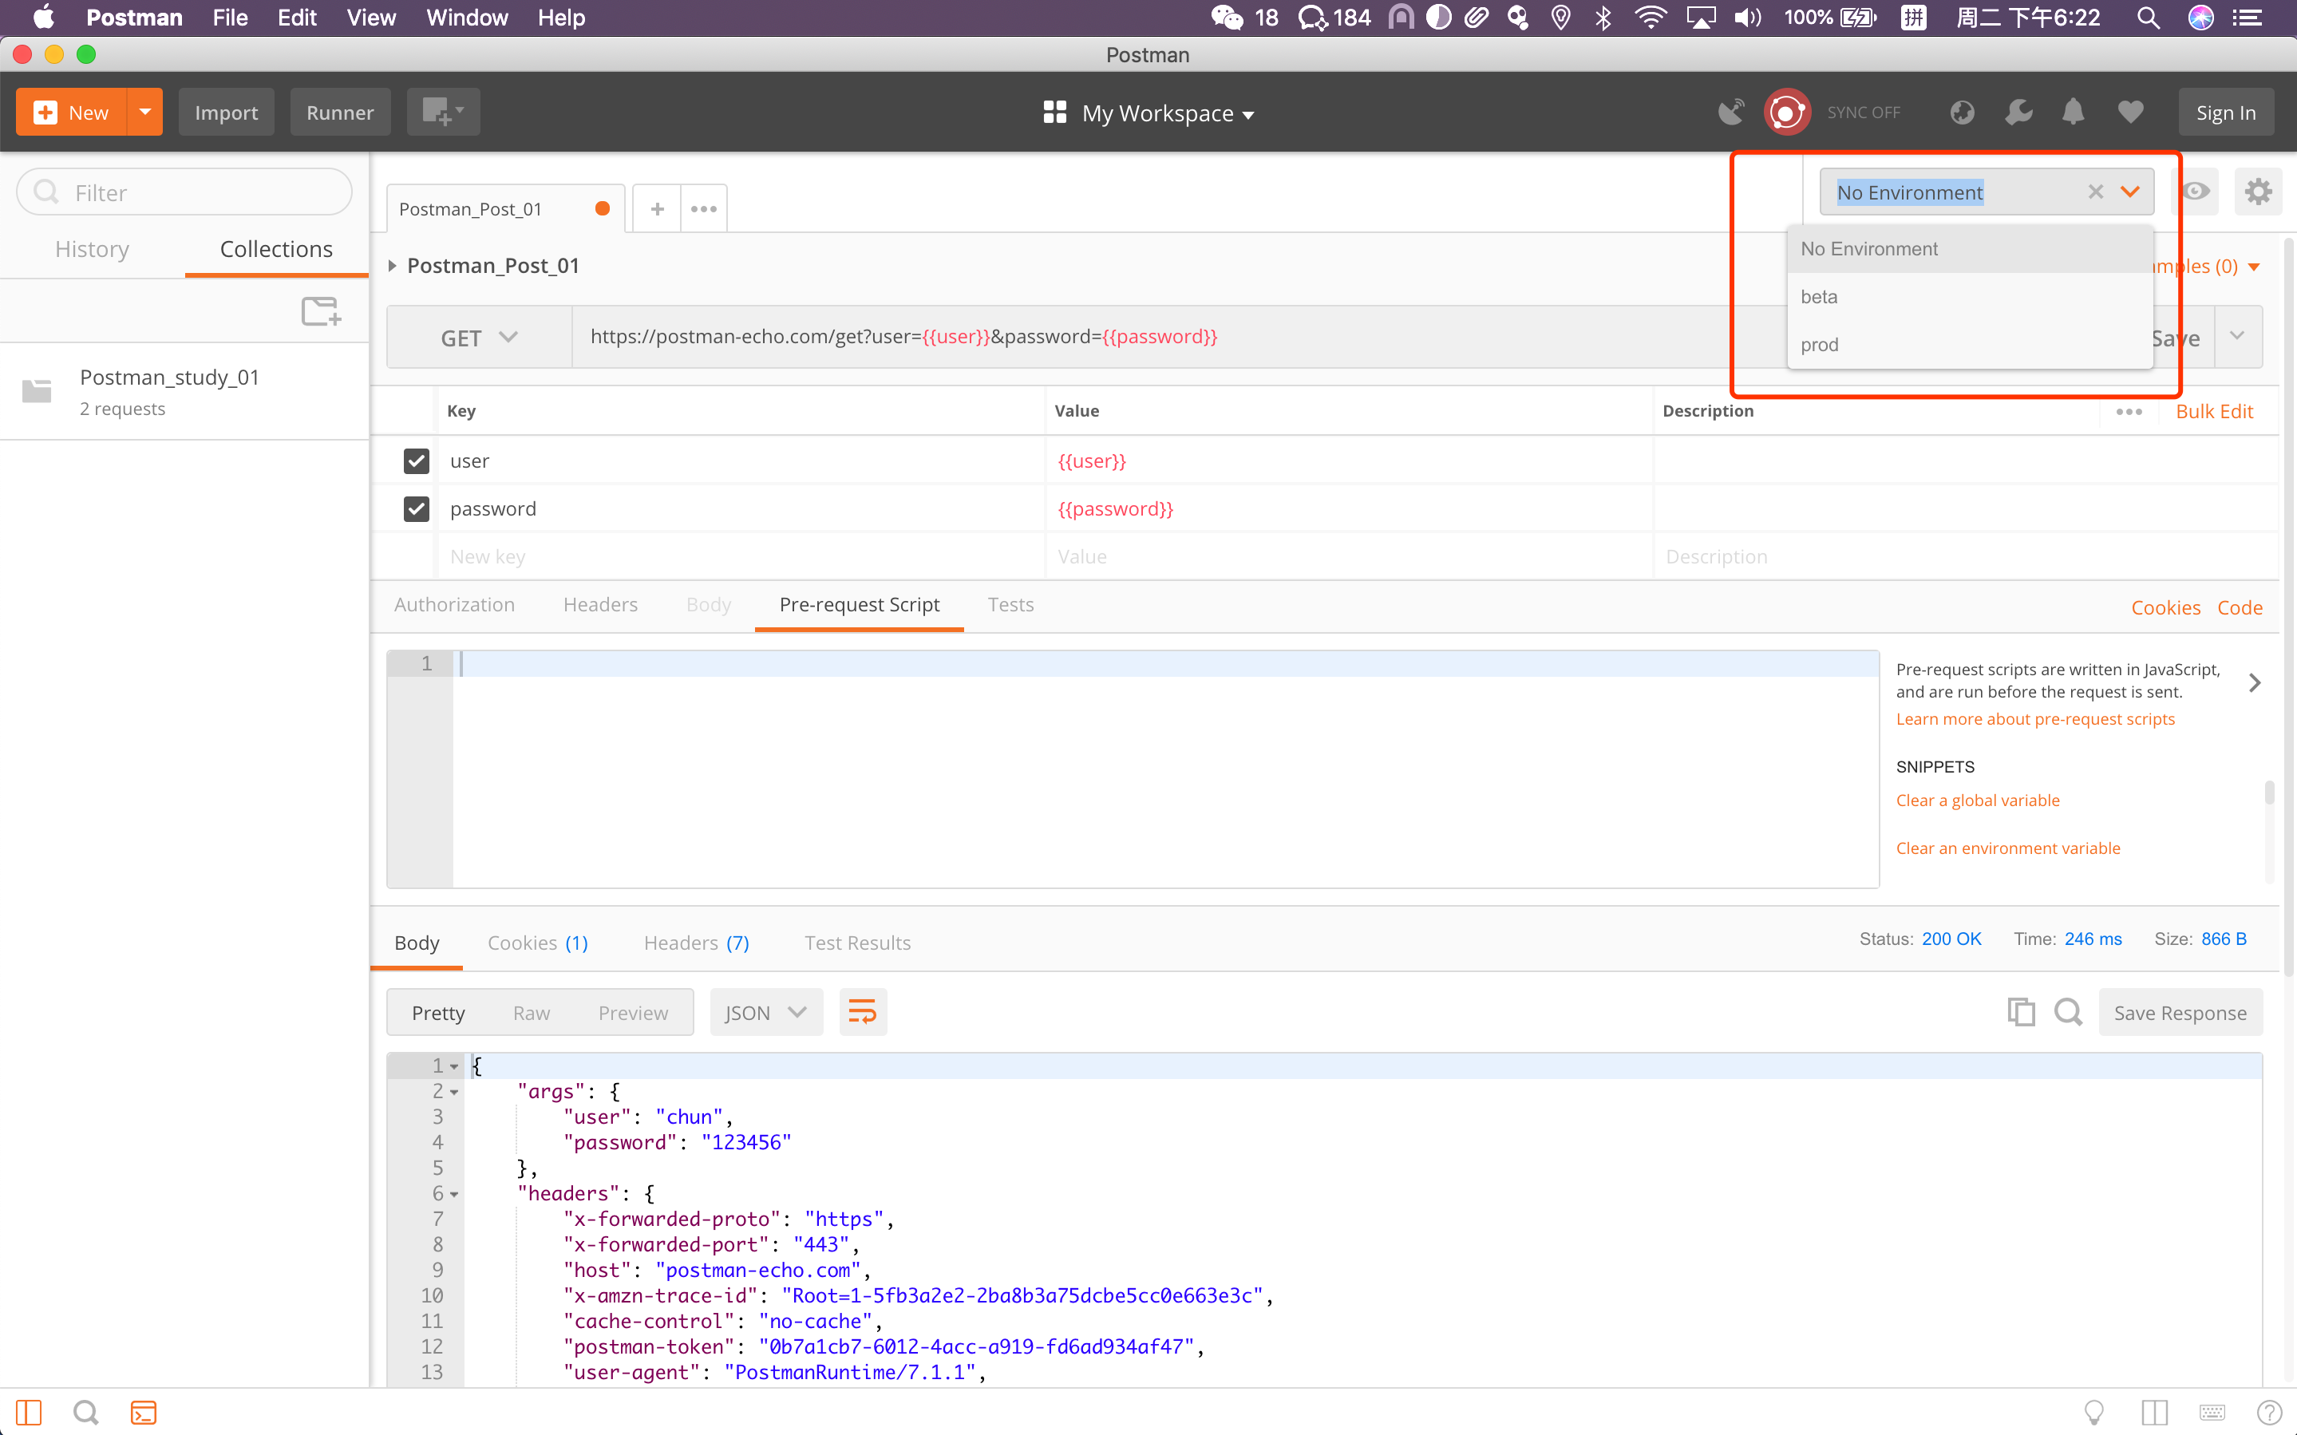Open the Cookies link near Code
This screenshot has height=1435, width=2297.
coord(2165,607)
